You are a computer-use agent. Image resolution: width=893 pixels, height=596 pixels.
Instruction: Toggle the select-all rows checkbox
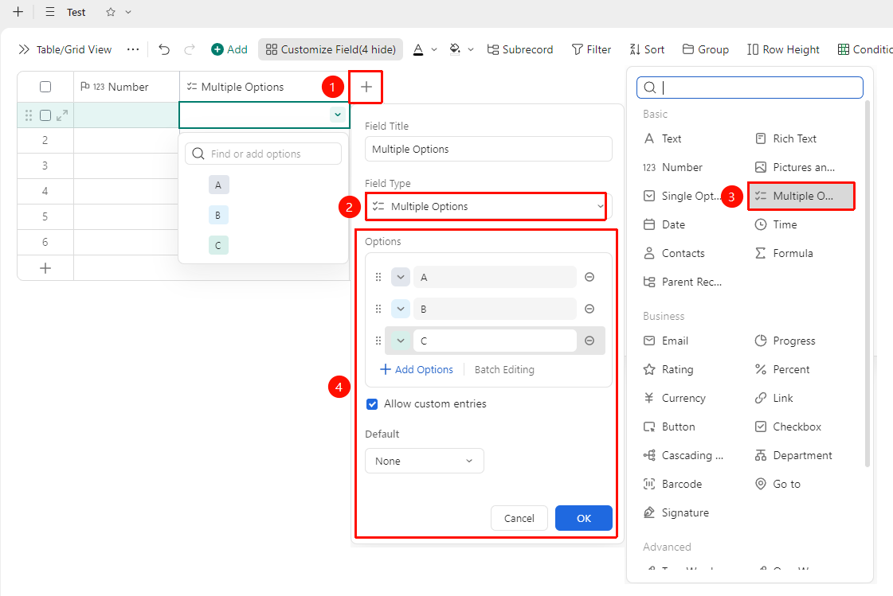tap(45, 87)
